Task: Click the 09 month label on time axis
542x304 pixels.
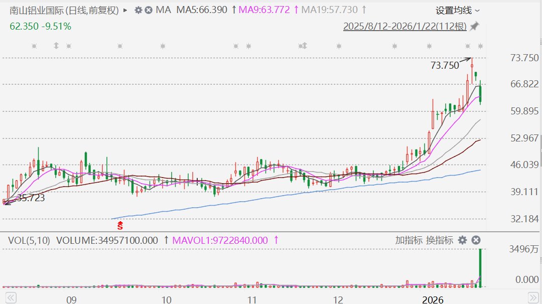Action: 71,299
